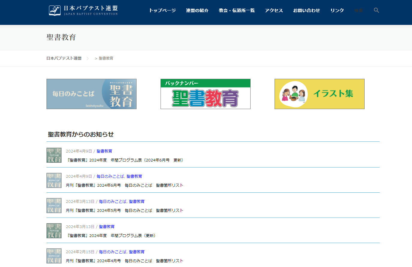Open 月刊『聖書教育』2024年6月号 聖書箇所リスト post
Image resolution: width=412 pixels, height=267 pixels.
(125, 185)
